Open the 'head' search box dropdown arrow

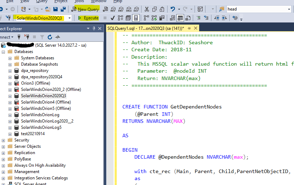tap(289, 9)
